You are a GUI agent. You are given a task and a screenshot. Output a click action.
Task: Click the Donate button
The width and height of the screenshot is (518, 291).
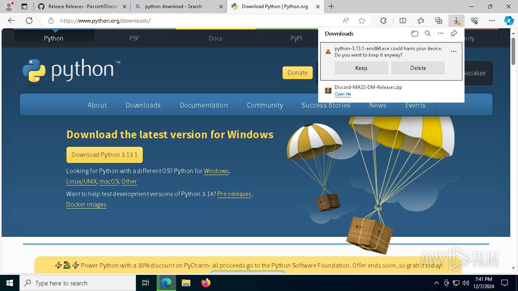pyautogui.click(x=297, y=73)
